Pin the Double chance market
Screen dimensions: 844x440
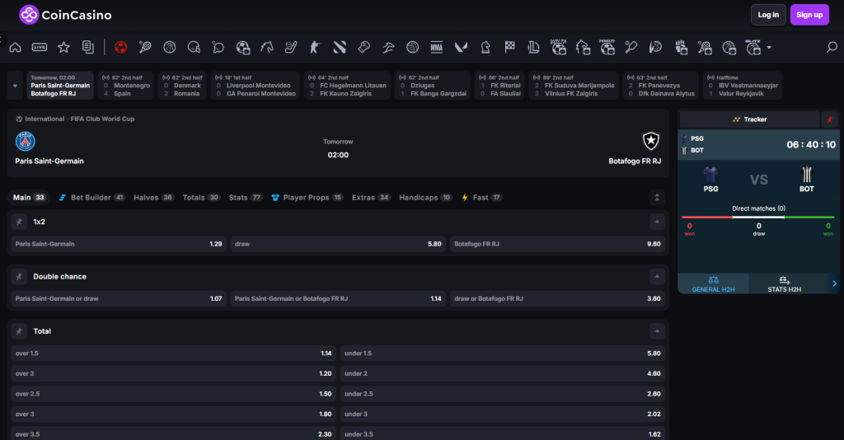(20, 277)
